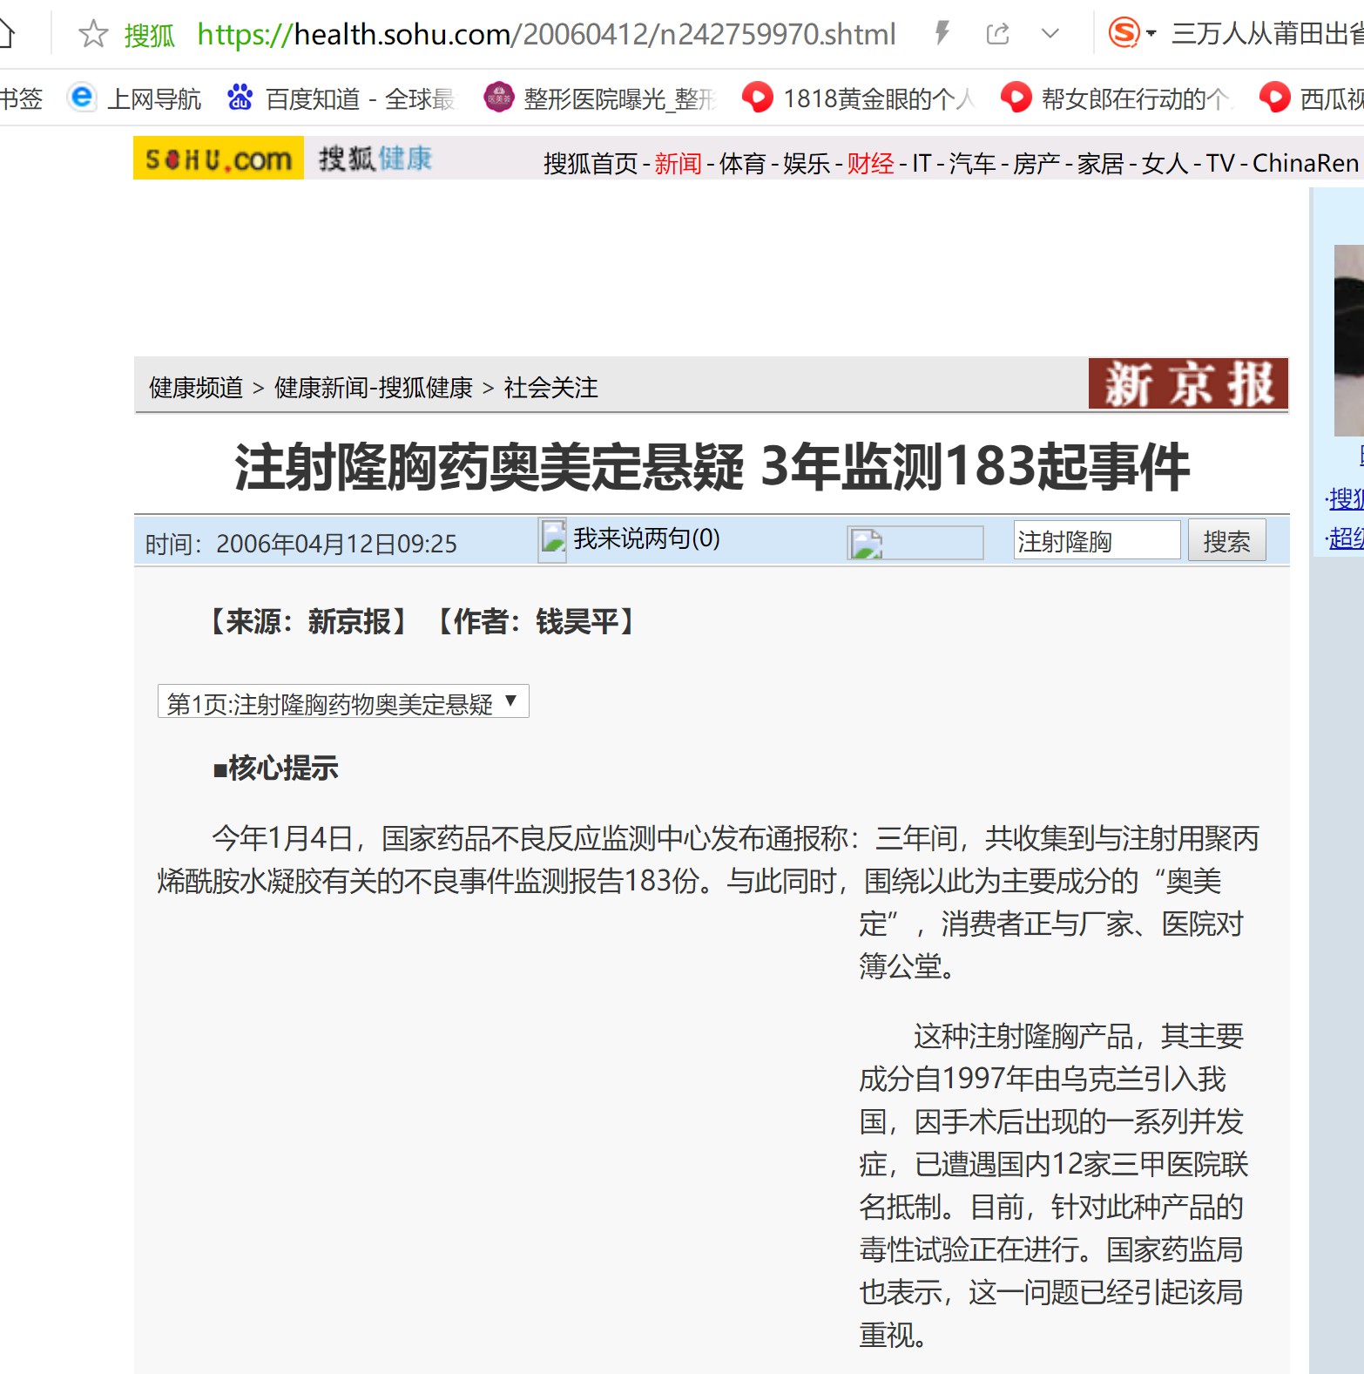Open 房产 in top navigation
This screenshot has height=1374, width=1364.
click(1037, 163)
